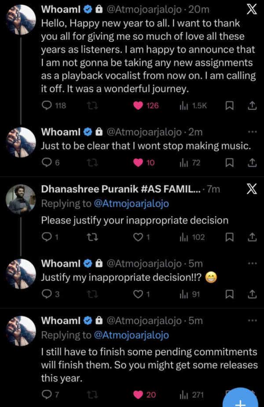This screenshot has height=407, width=264.
Task: Open more options on 'Justify my inappropriate decision' tweet
Action: pos(252,263)
